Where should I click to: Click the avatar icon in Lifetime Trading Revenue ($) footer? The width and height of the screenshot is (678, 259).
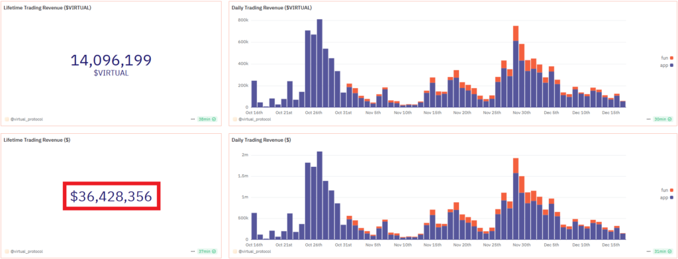click(x=7, y=251)
